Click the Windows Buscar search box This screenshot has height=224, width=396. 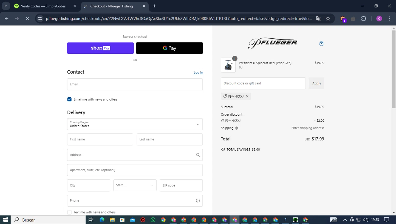coord(48,220)
